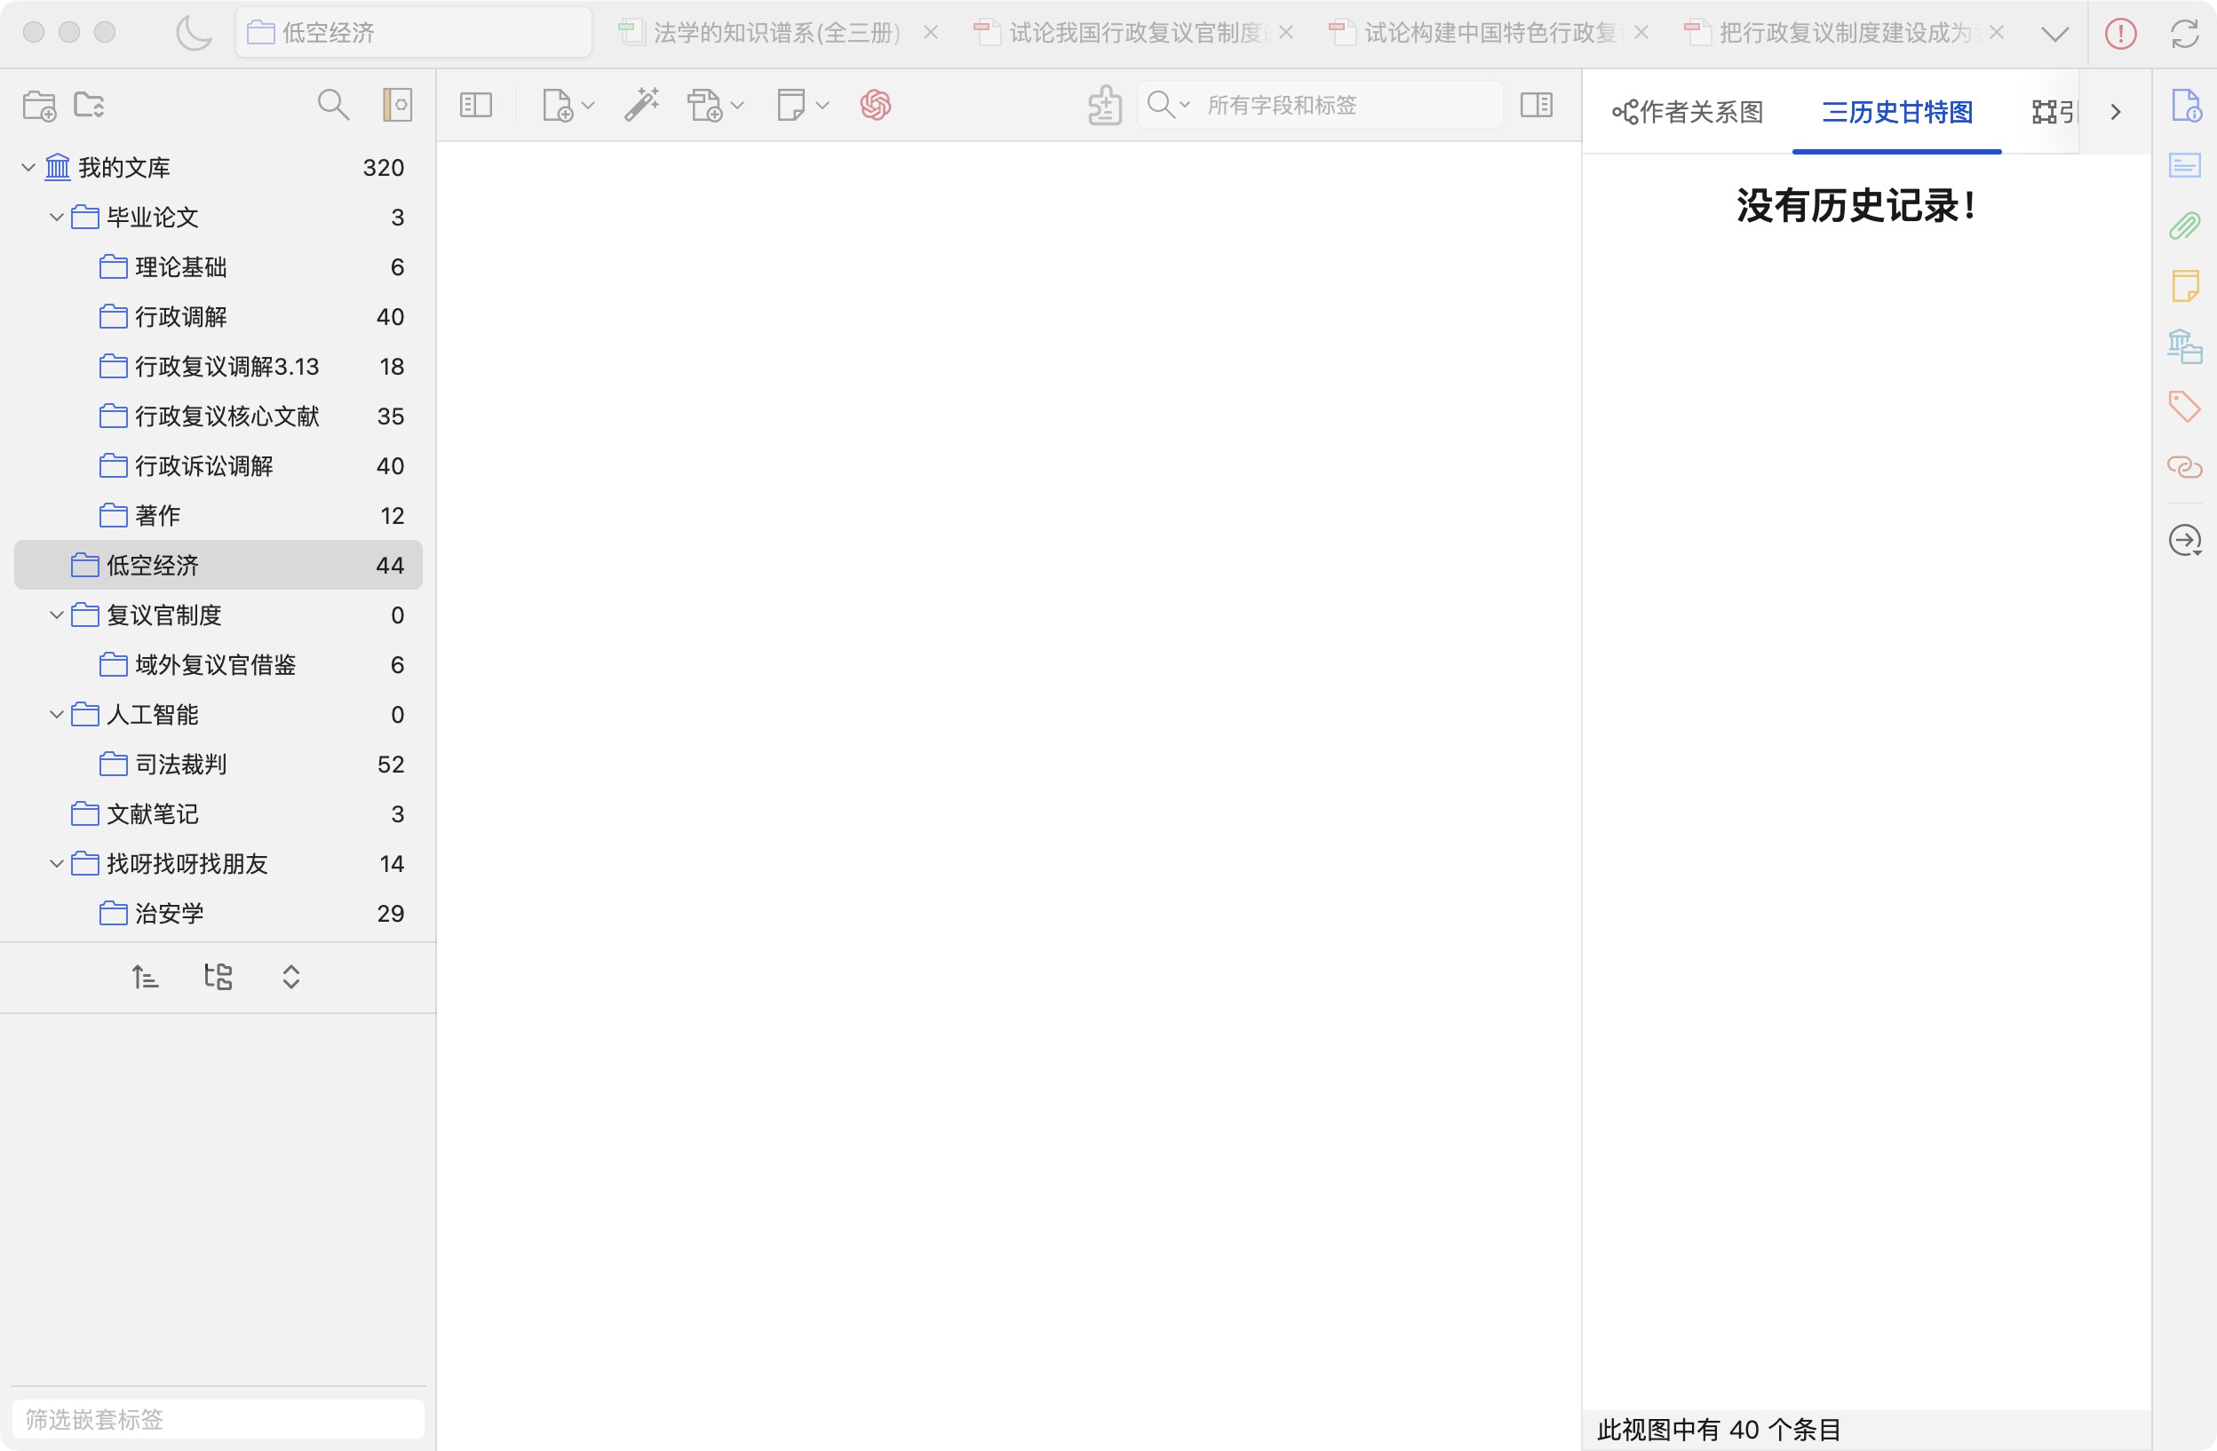Screen dimensions: 2217x1451
Task: Collapse the 人工智能 collection
Action: click(x=56, y=714)
